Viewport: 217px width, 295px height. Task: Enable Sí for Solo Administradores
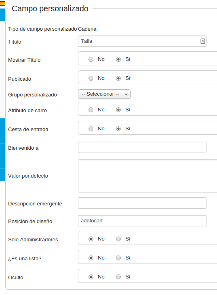click(x=118, y=239)
